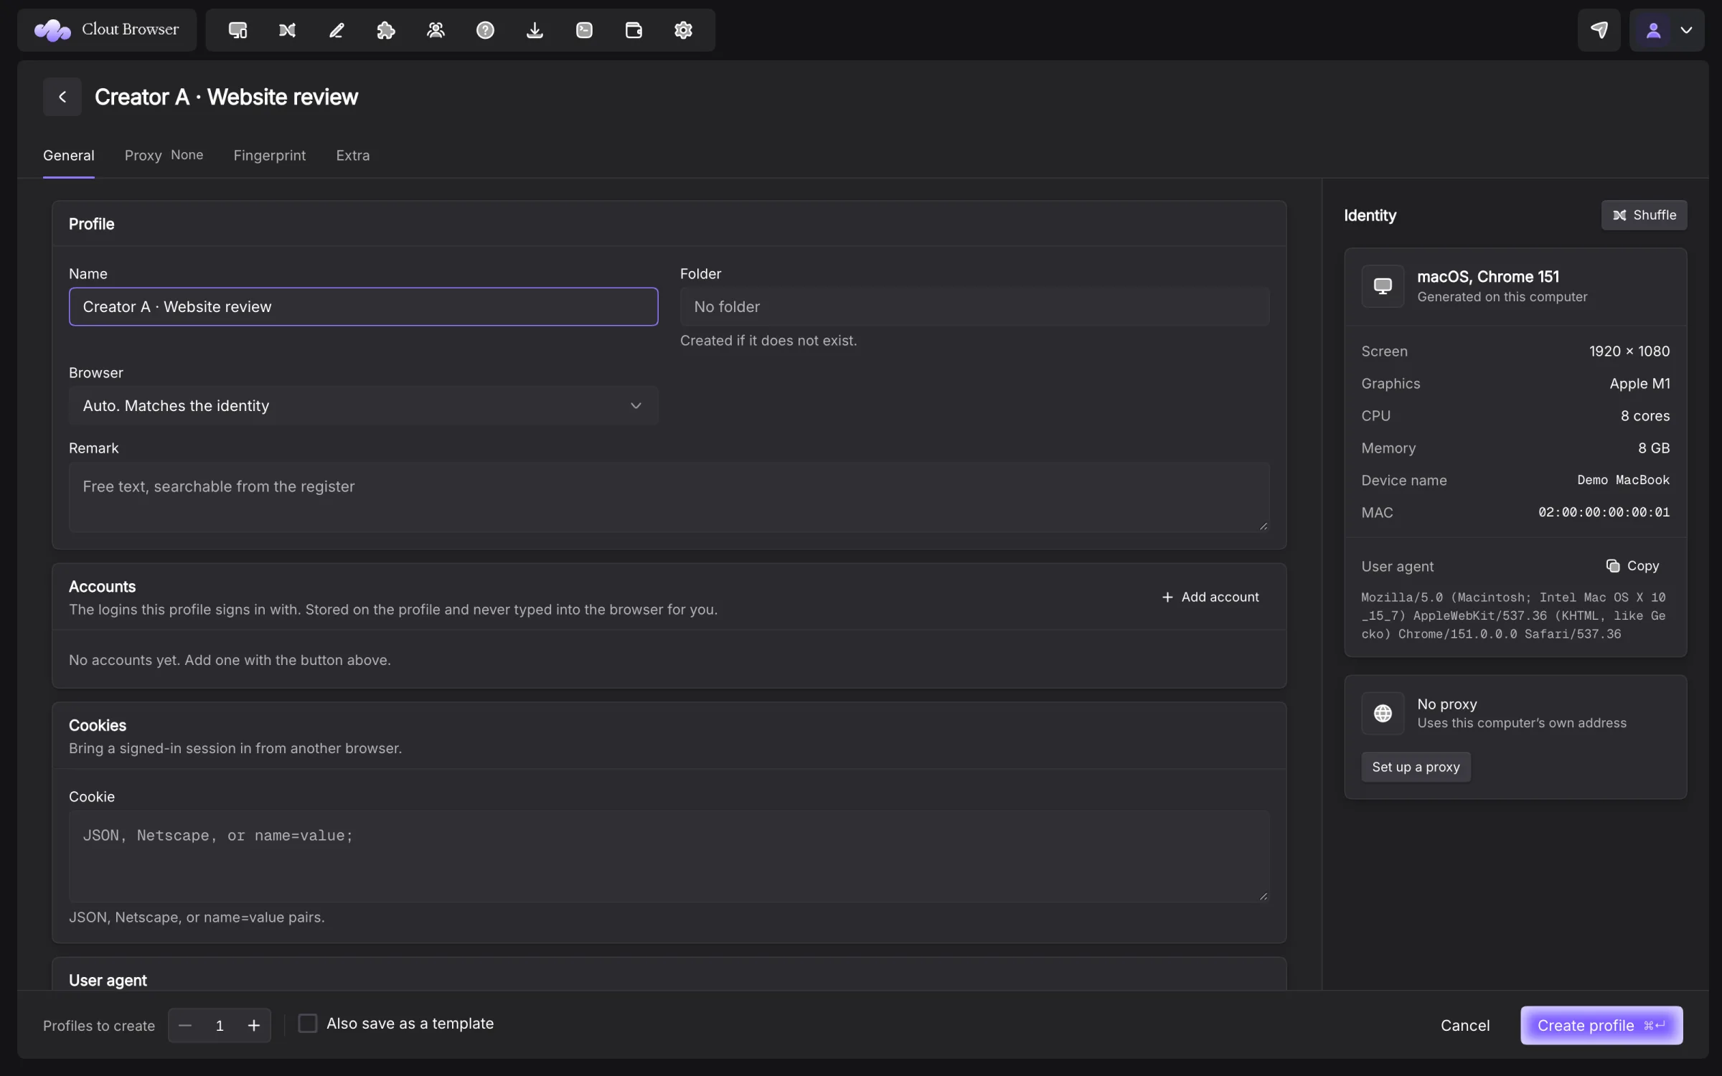Screen dimensions: 1722x1076
Task: Open the extensions puzzle-piece icon
Action: (386, 30)
